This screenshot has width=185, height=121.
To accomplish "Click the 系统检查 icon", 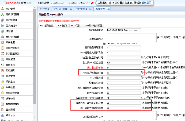I will click(2, 87).
